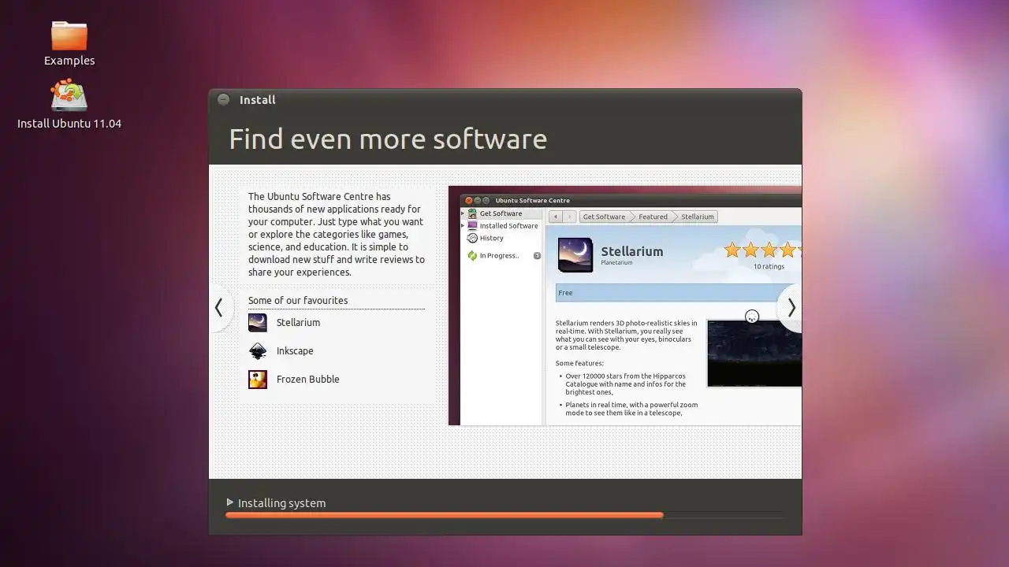The height and width of the screenshot is (567, 1009).
Task: Expand the Installed Software tree arrow
Action: coord(463,225)
